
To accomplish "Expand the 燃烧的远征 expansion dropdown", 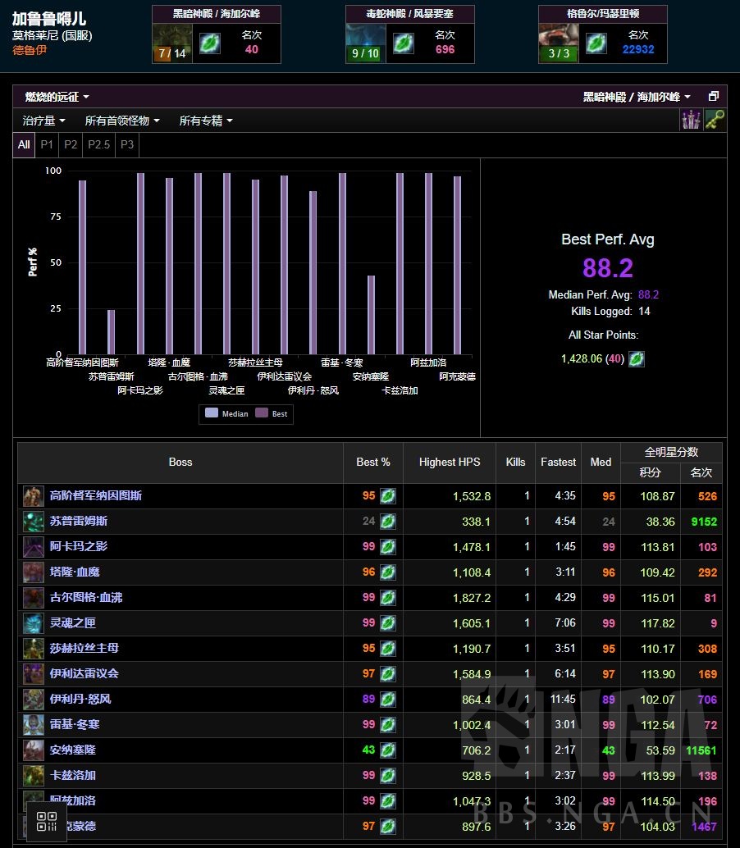I will [x=57, y=97].
